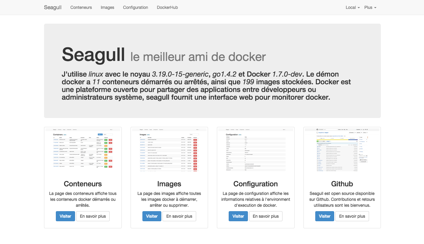Open the Configuration navigation item
This screenshot has height=244, width=424.
[135, 7]
